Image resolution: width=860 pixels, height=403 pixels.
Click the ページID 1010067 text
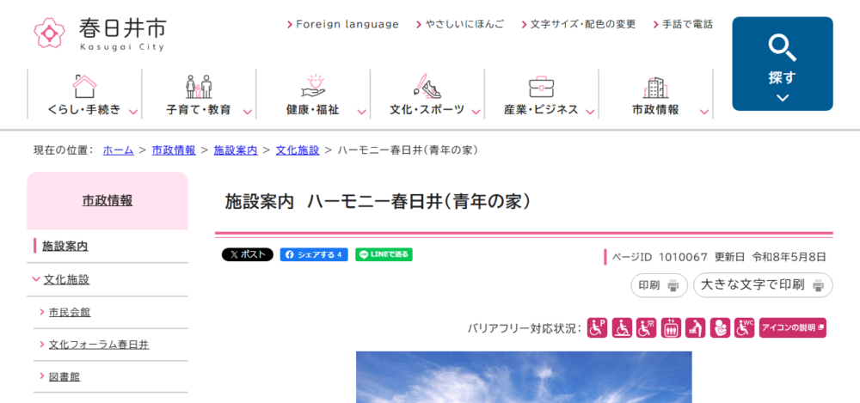tap(660, 257)
